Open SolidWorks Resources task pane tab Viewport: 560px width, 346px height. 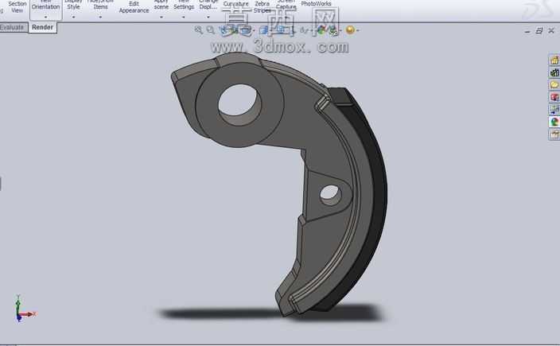point(554,60)
